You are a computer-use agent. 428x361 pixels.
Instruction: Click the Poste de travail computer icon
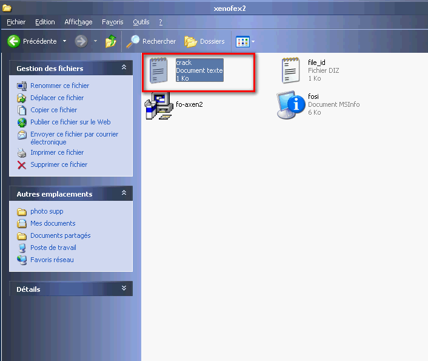pos(22,248)
